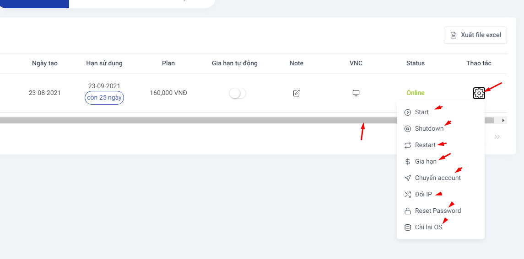Click the Status column header

click(416, 63)
